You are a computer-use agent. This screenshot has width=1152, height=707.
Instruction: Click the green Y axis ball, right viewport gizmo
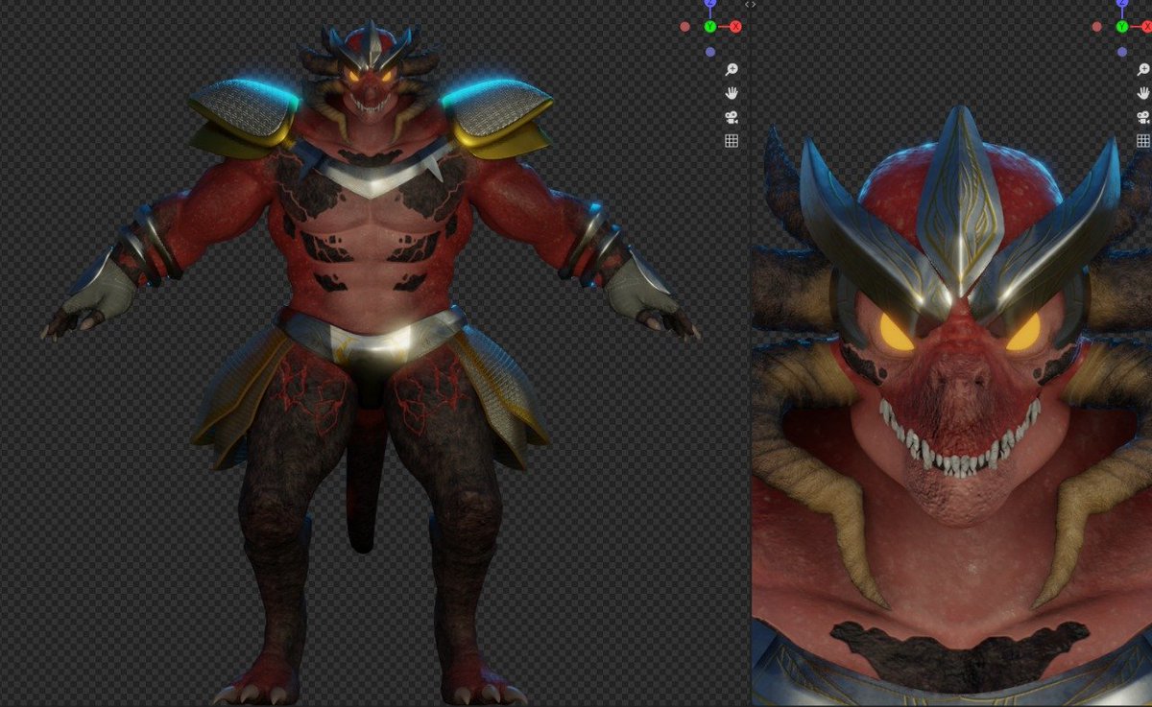pos(1122,26)
